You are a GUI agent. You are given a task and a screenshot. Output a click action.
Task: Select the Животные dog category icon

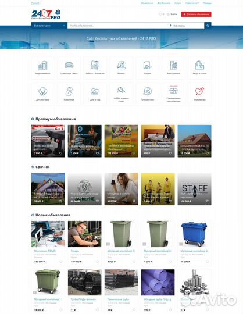click(x=69, y=91)
